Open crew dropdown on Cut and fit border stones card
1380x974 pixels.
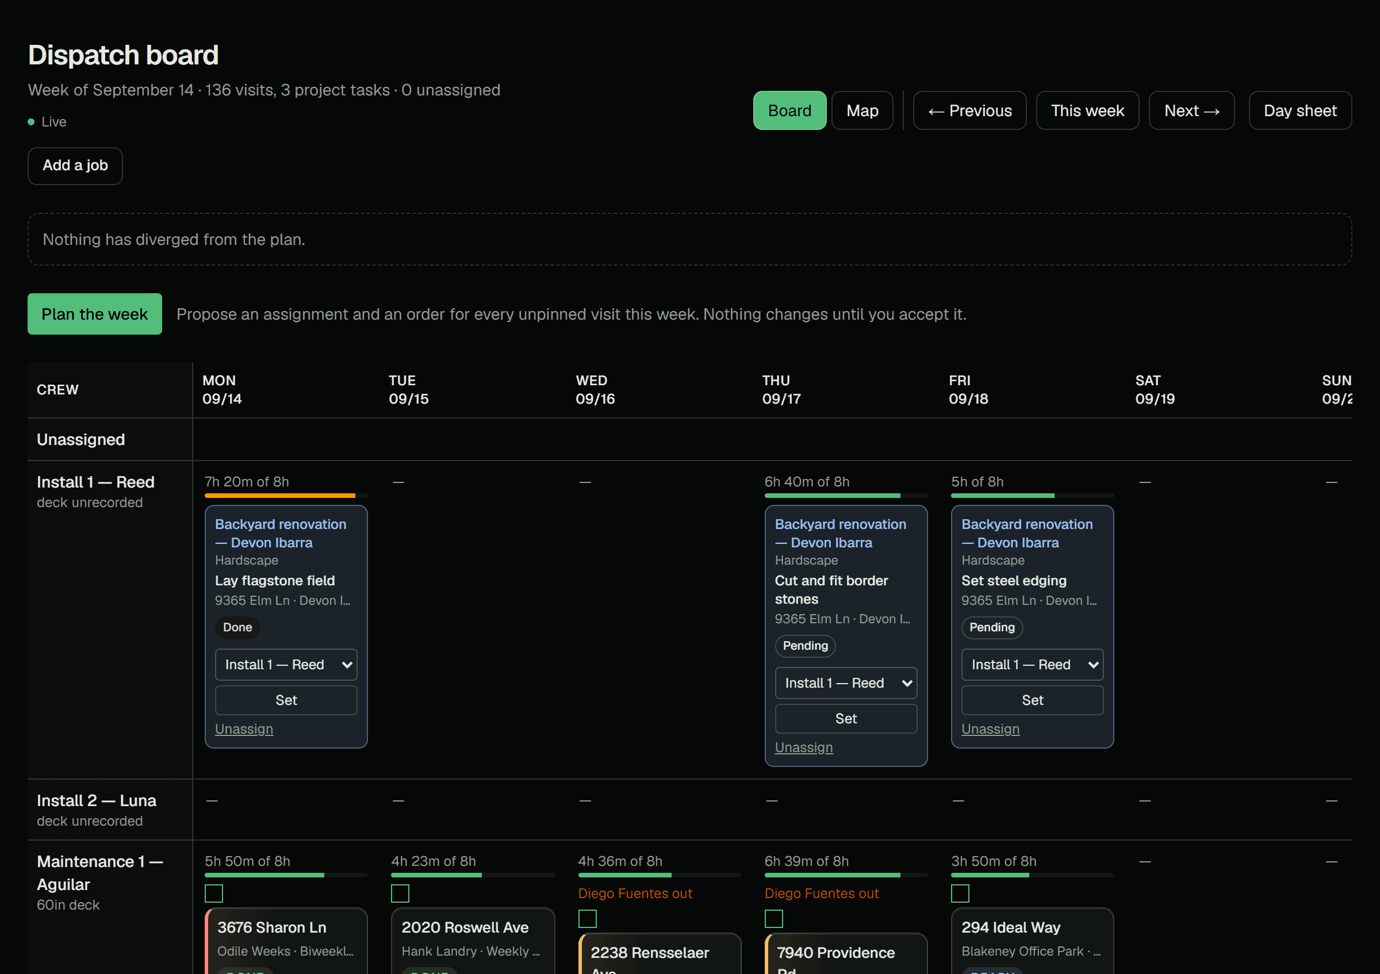tap(846, 683)
